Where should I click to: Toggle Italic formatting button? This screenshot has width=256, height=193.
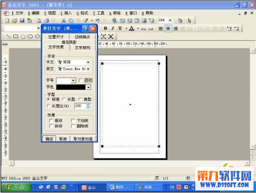tap(113, 29)
